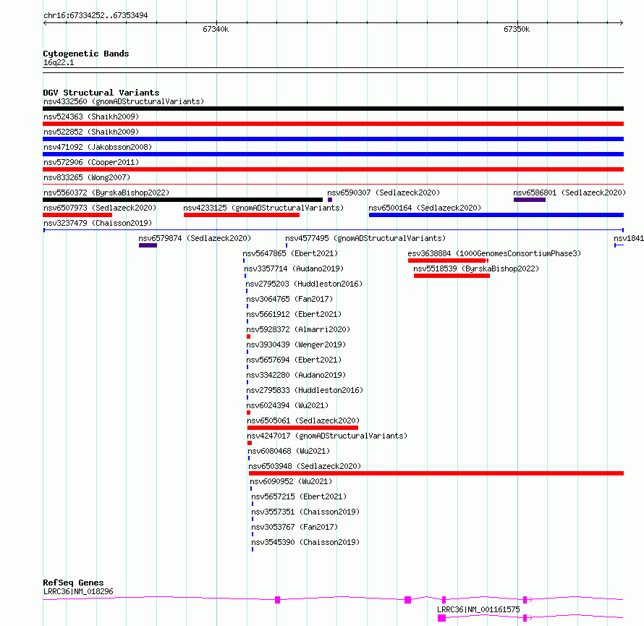Click nsv2795203 (Huddleston2016) label
The width and height of the screenshot is (644, 626).
tap(304, 284)
